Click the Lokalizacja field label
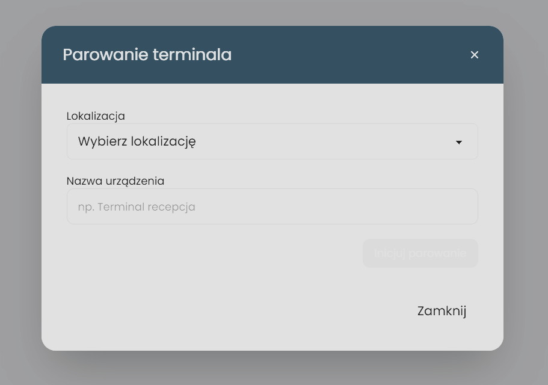 click(95, 116)
